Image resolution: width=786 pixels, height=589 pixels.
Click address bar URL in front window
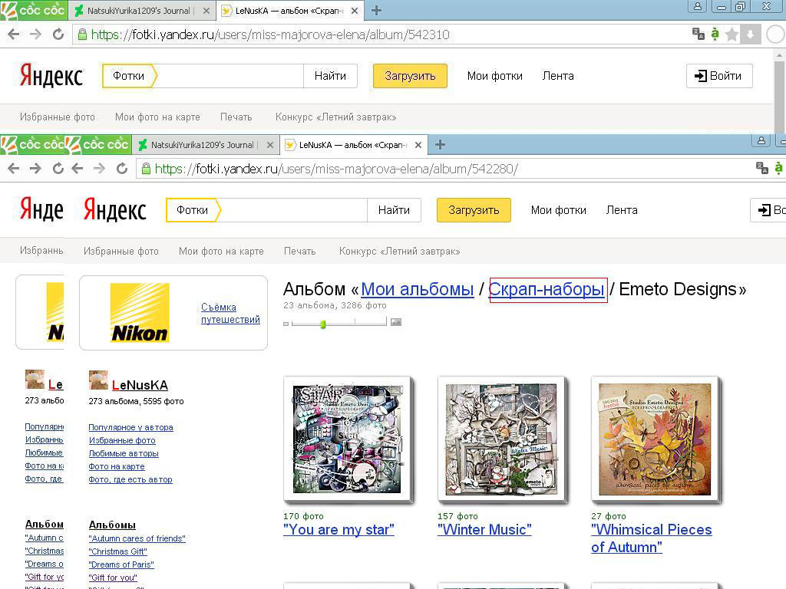tap(336, 169)
